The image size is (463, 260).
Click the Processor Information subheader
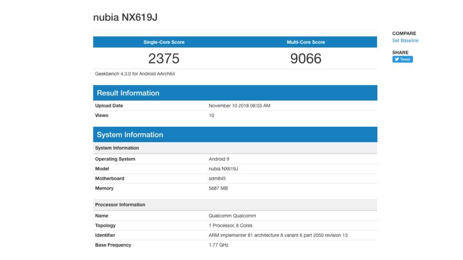tap(120, 205)
